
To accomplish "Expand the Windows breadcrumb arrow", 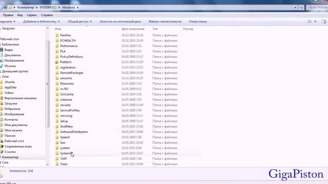I will click(x=77, y=8).
